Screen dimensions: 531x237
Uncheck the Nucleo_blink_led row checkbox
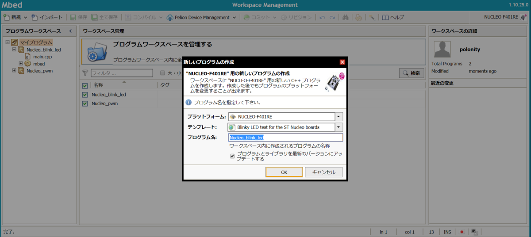(85, 95)
